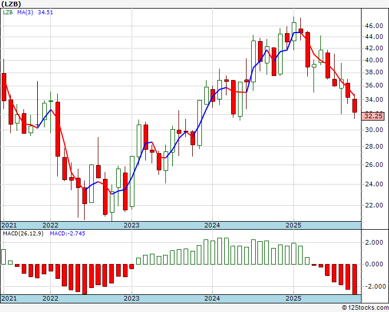Click the 28.00 price axis label
The width and height of the screenshot is (389, 312).
(x=374, y=146)
